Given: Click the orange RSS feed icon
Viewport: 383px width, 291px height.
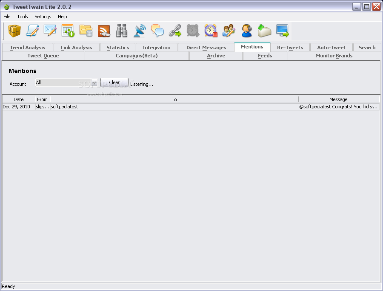Looking at the screenshot, I should [104, 31].
